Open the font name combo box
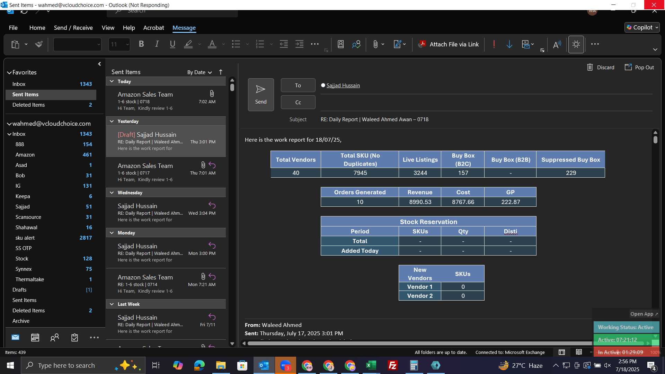Image resolution: width=665 pixels, height=374 pixels. coord(77,44)
